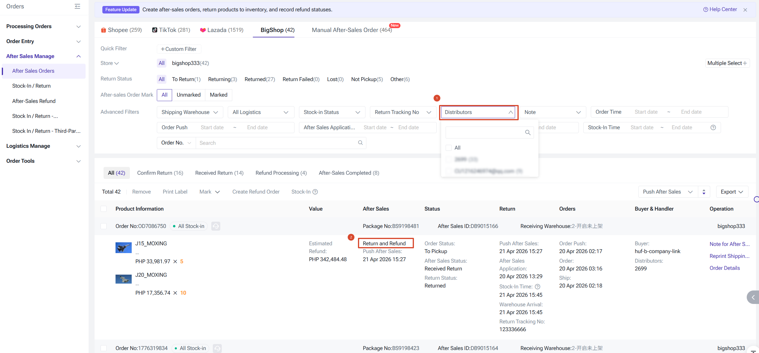
Task: Click the sort arrows beside Push After Sales
Action: point(704,192)
